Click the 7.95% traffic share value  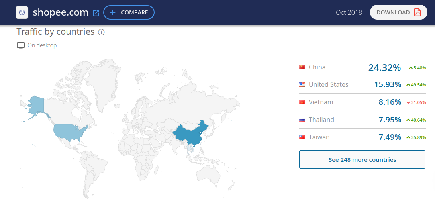[x=390, y=120]
